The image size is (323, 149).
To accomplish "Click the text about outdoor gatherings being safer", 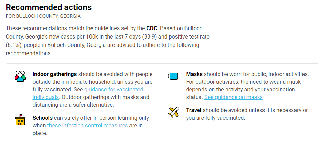I will coord(91,101).
